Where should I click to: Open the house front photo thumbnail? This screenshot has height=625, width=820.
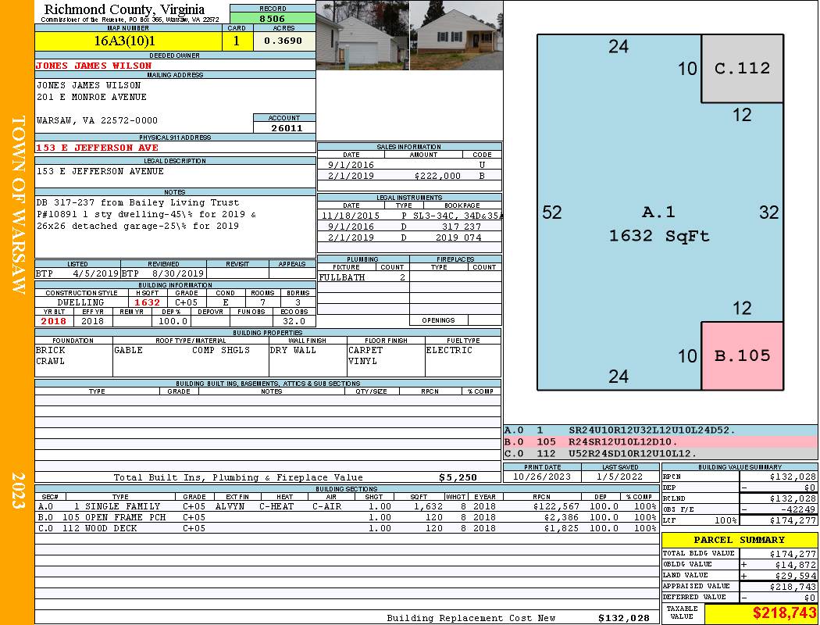457,35
